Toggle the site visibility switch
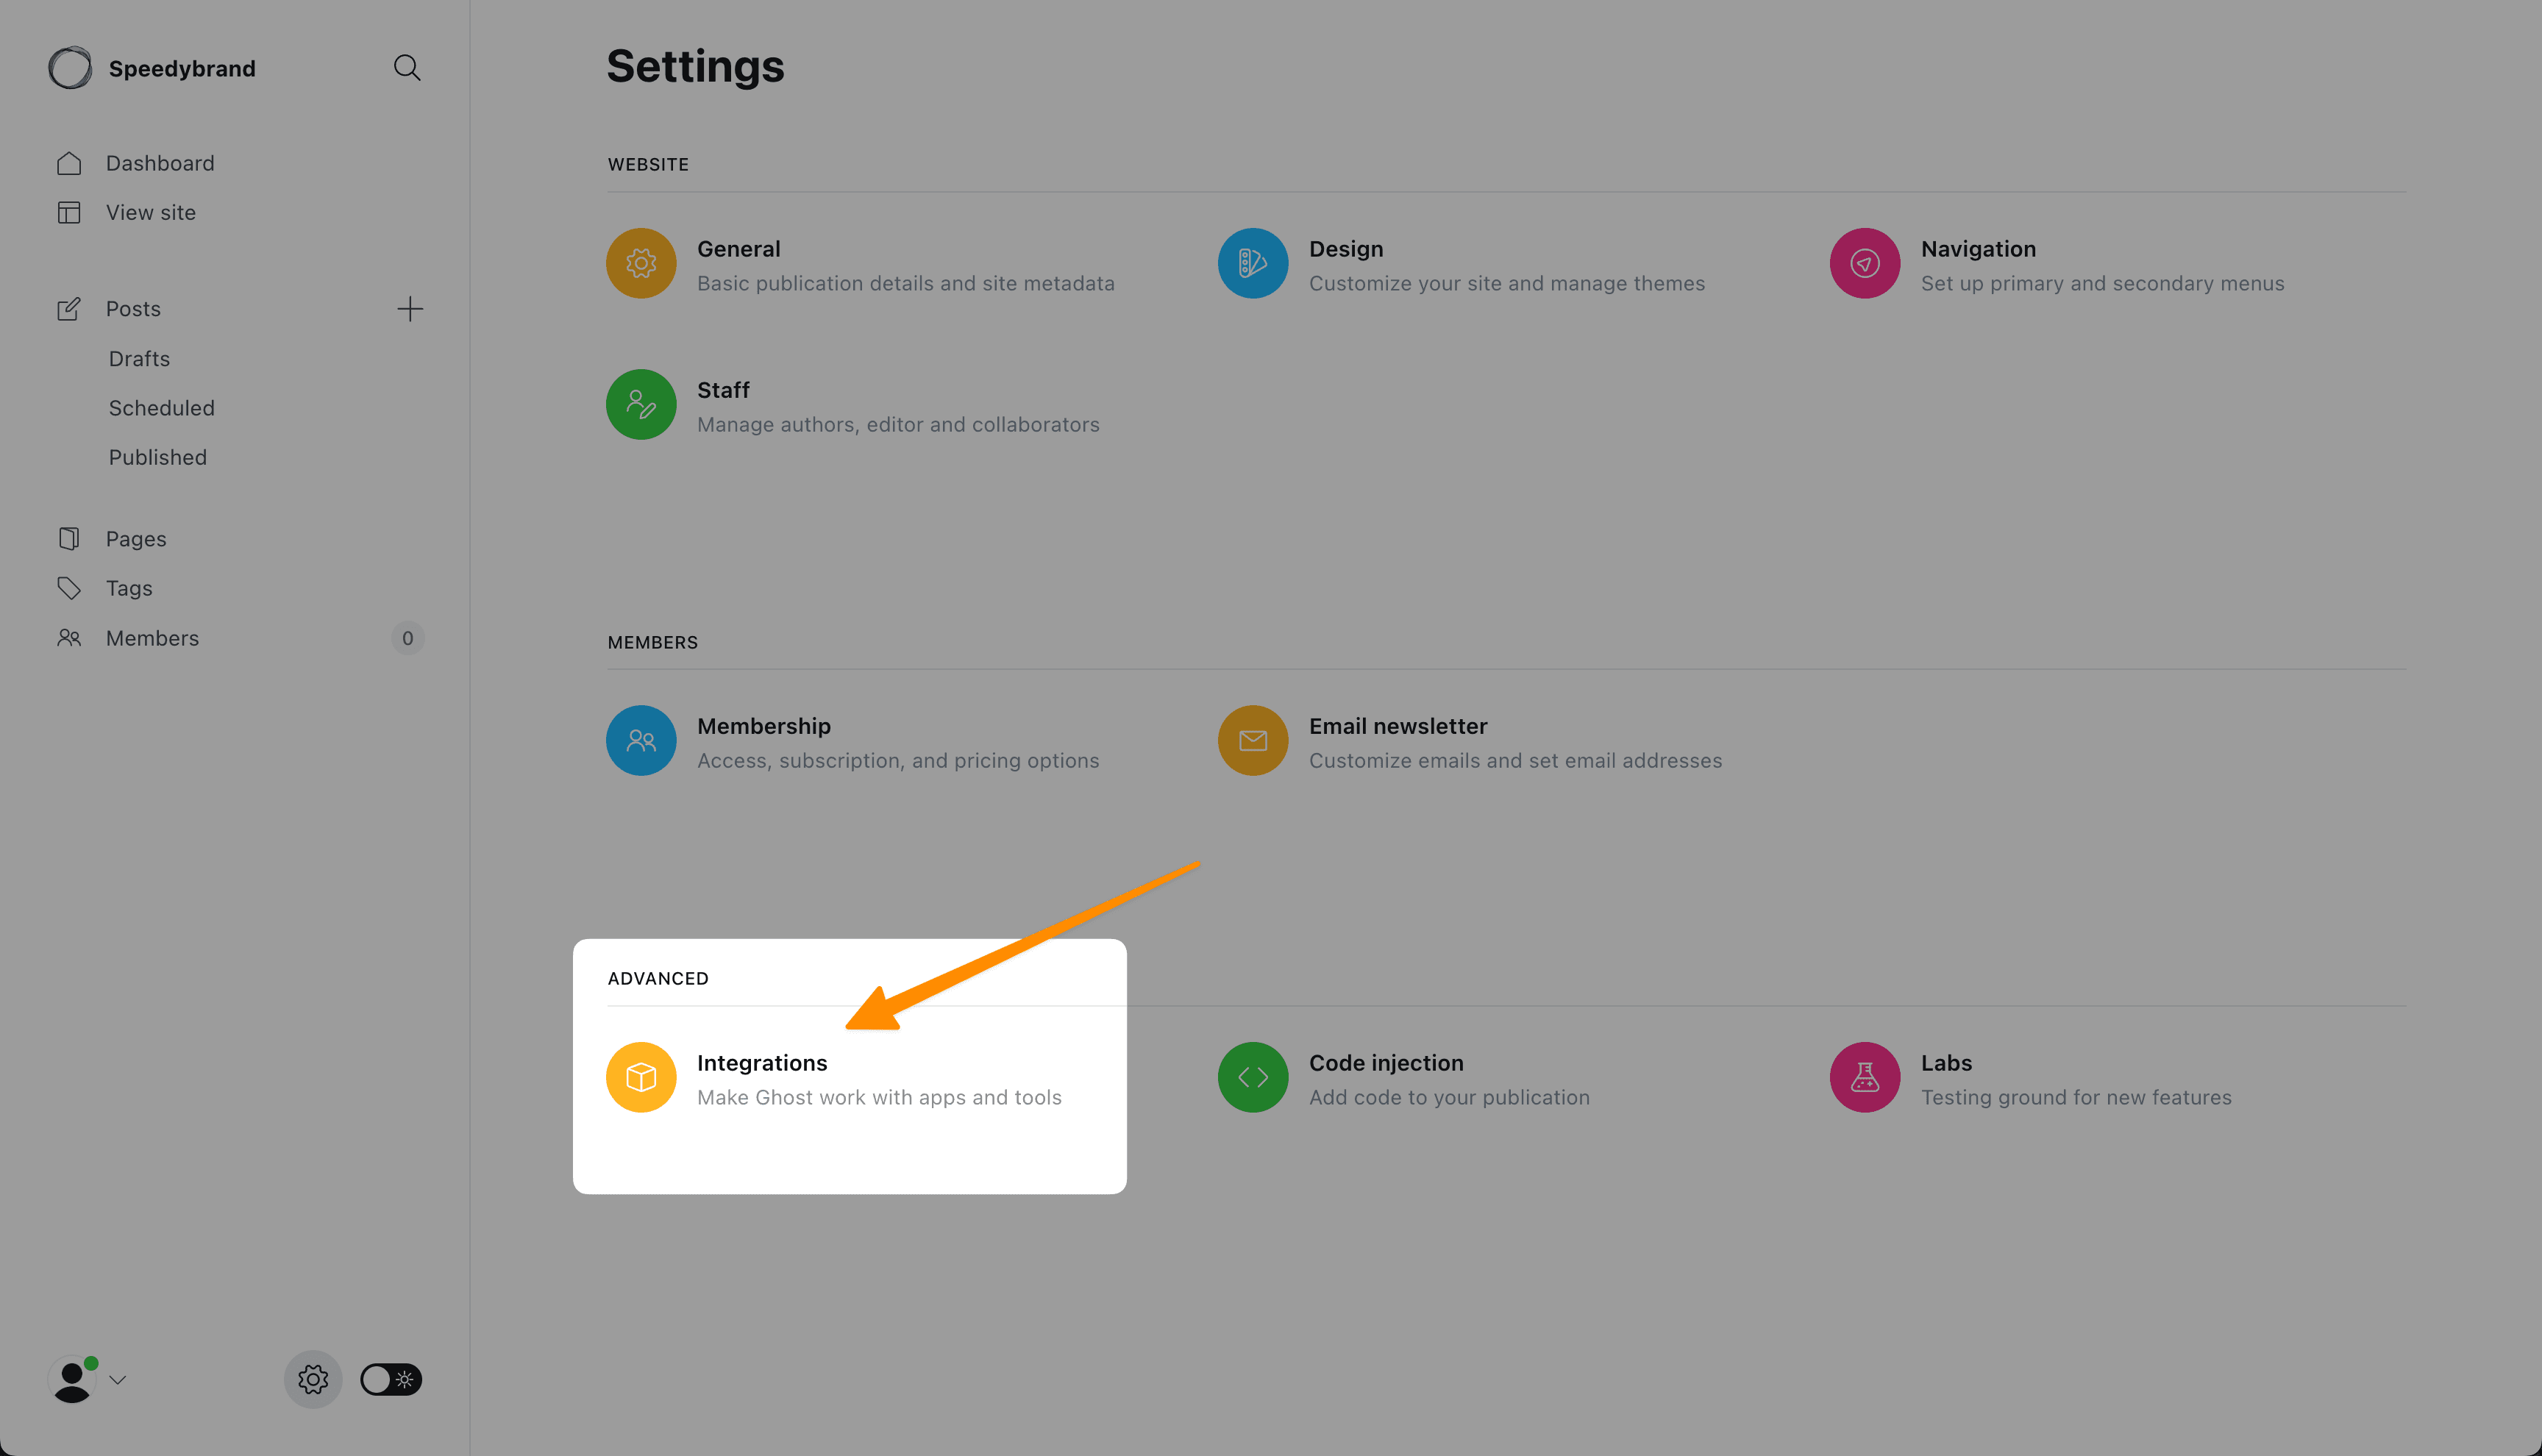2542x1456 pixels. (389, 1380)
